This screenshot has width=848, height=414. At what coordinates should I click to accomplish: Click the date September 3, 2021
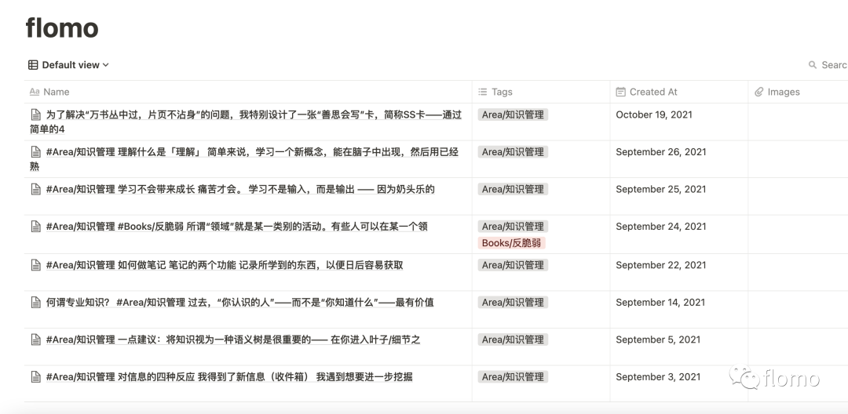(x=658, y=377)
